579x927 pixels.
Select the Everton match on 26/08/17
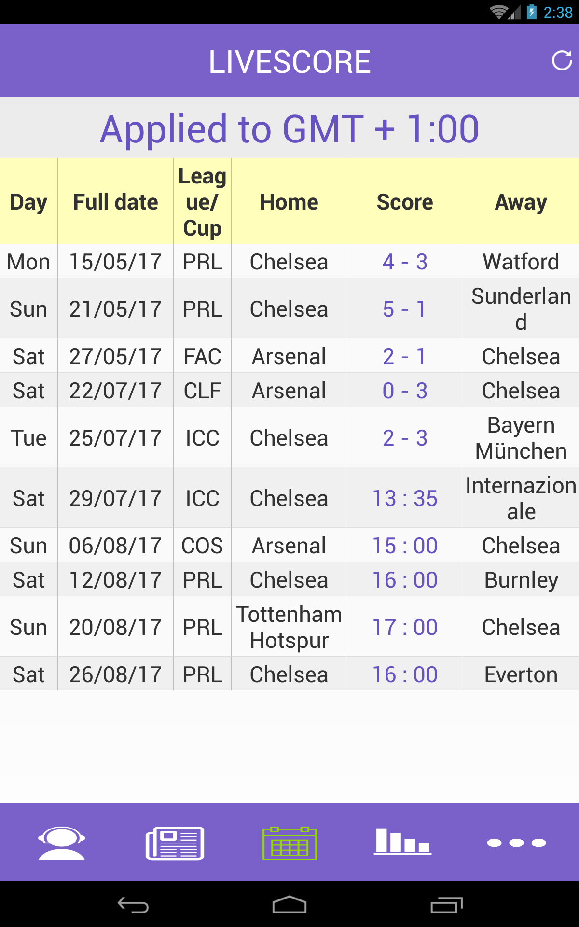point(521,674)
